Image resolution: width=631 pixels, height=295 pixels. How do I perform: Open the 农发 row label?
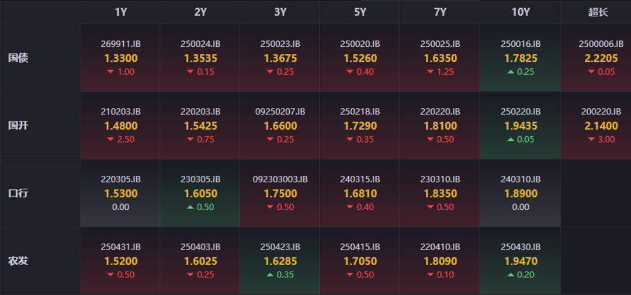[x=18, y=261]
